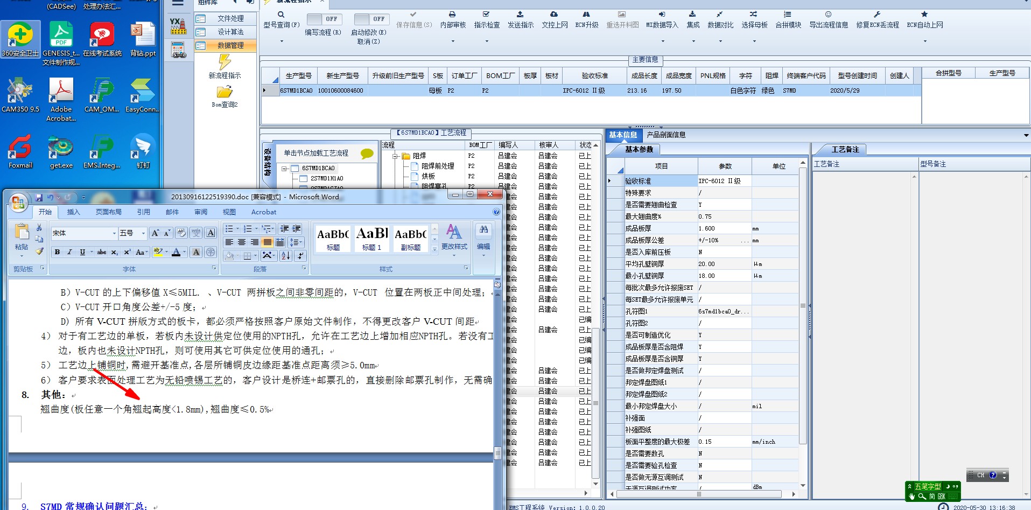Click Word Save icon in quick access
This screenshot has width=1031, height=510.
point(39,198)
